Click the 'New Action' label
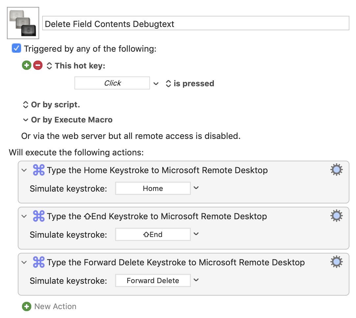This screenshot has height=318, width=356. point(55,306)
